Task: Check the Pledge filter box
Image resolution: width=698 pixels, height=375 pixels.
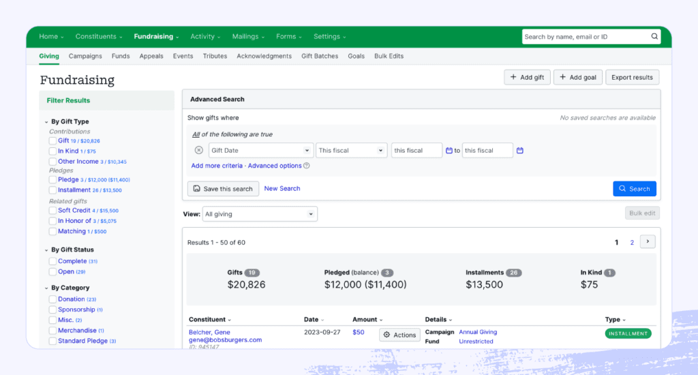Action: (52, 179)
